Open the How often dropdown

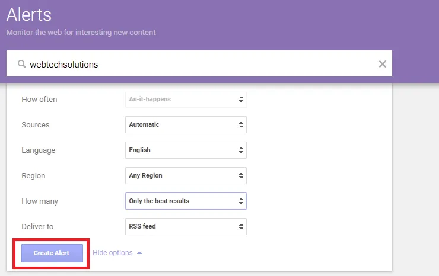coord(186,100)
